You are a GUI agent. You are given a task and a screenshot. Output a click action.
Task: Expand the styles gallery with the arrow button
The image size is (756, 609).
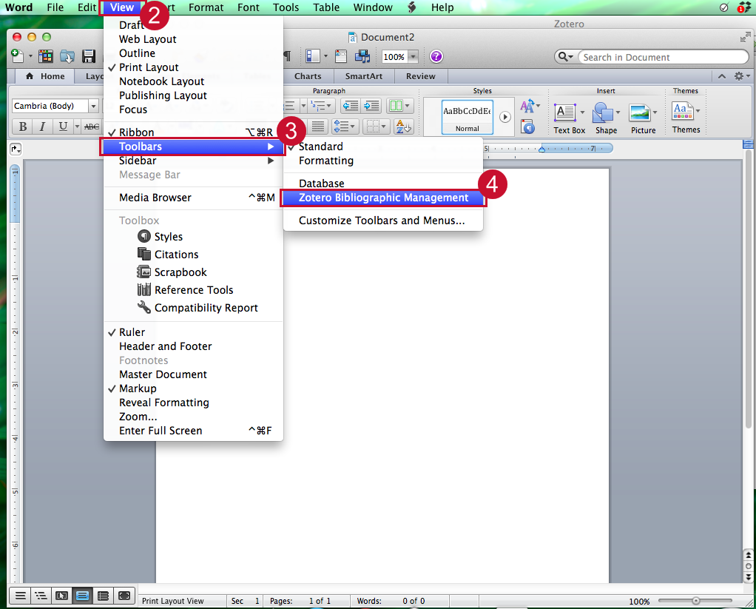[x=504, y=117]
